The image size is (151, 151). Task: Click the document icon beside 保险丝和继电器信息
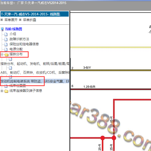(6, 44)
